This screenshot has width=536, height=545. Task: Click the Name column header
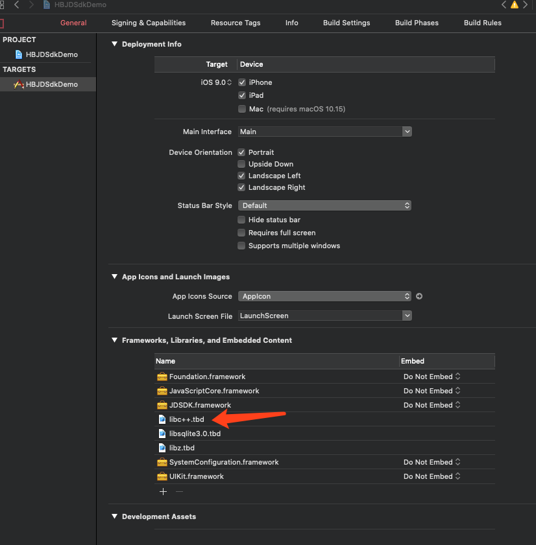[276, 361]
